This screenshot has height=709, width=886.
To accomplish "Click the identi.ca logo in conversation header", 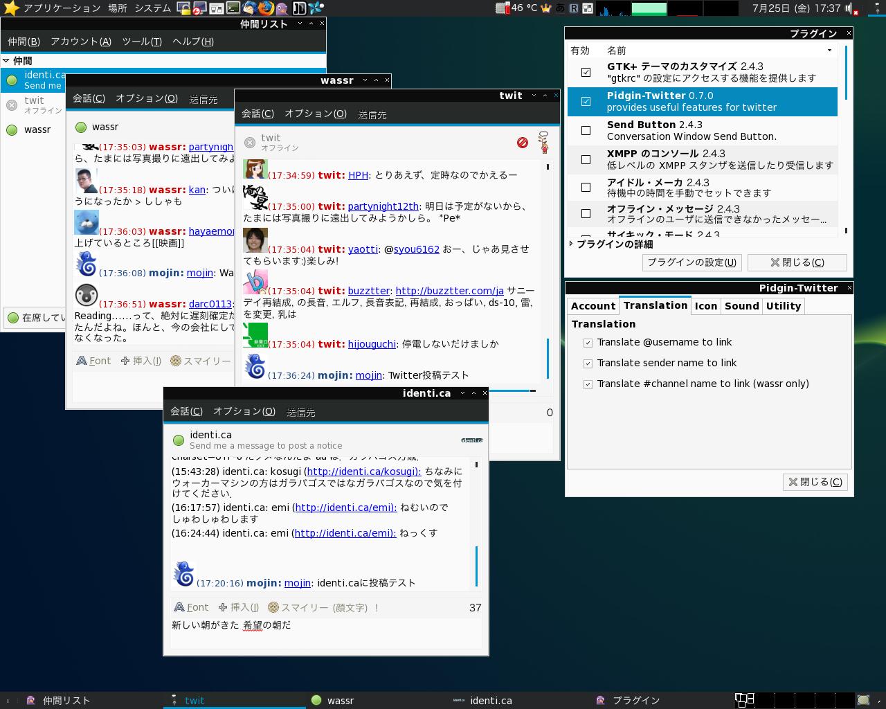I will 472,440.
